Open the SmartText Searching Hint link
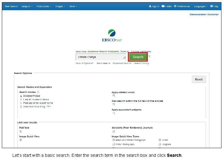Image resolution: width=223 pixels, height=167 pixels. (49, 106)
